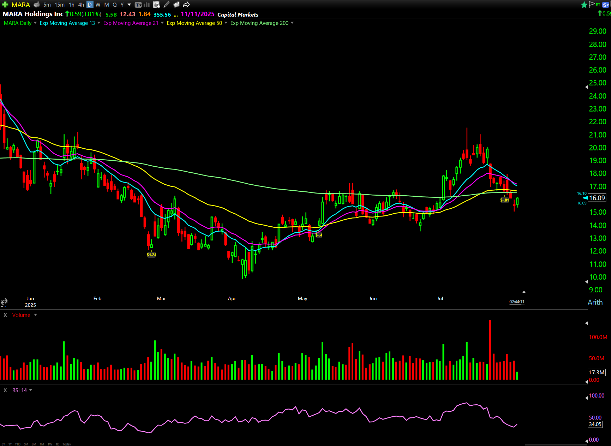The height and width of the screenshot is (446, 611).
Task: Select the 5Y range button
Action: click(3, 444)
